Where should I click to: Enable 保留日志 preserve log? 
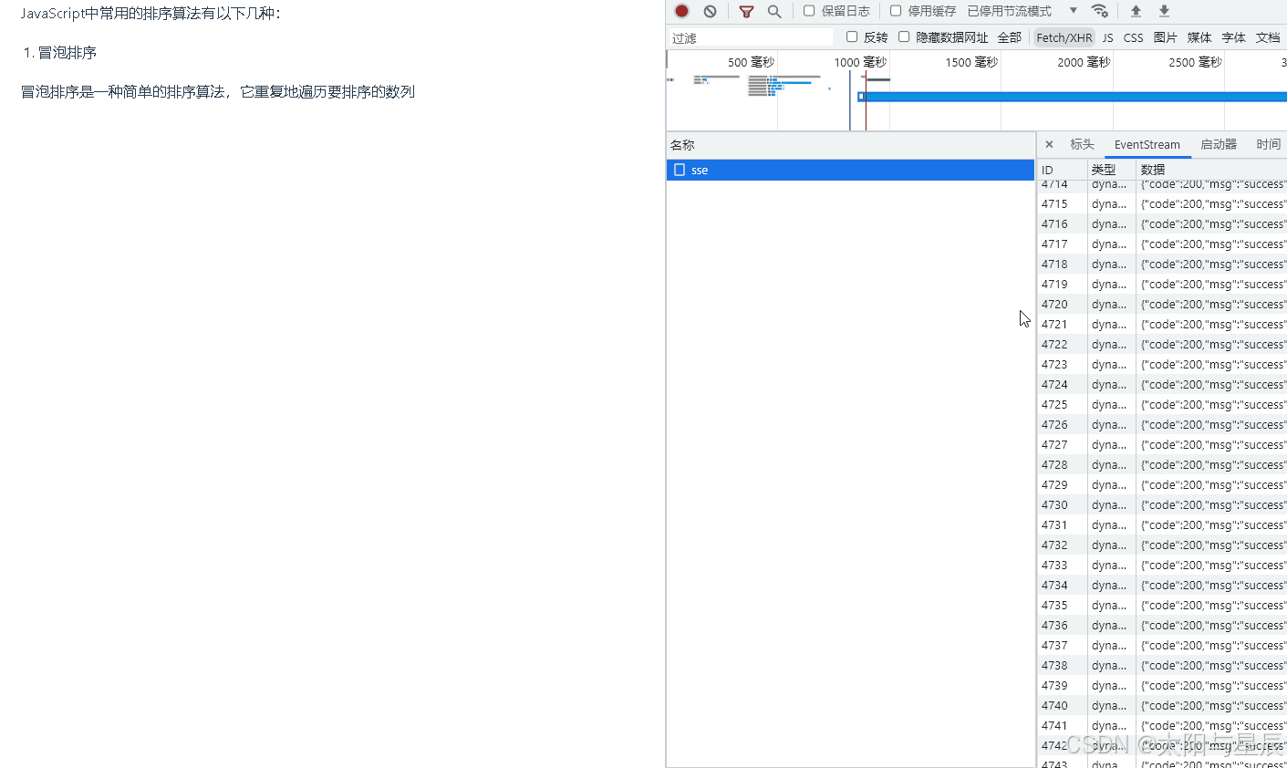(807, 11)
